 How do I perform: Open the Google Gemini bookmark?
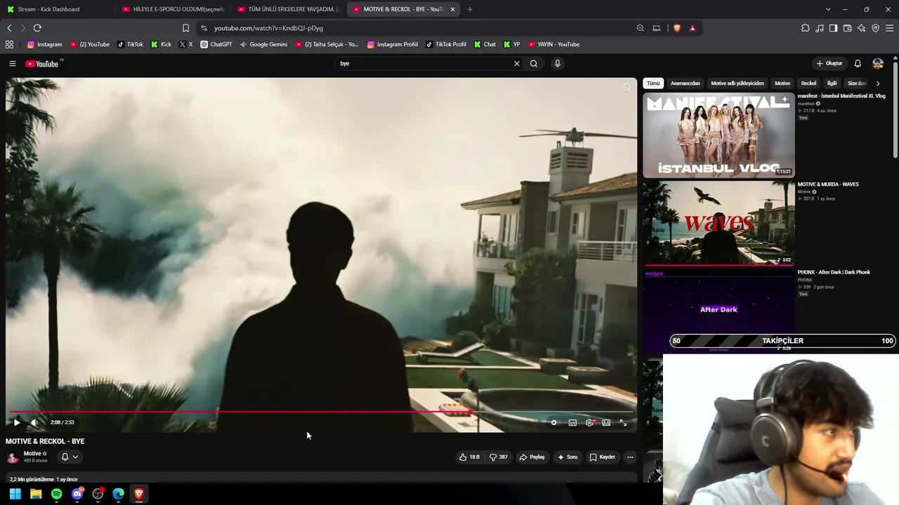pos(263,44)
